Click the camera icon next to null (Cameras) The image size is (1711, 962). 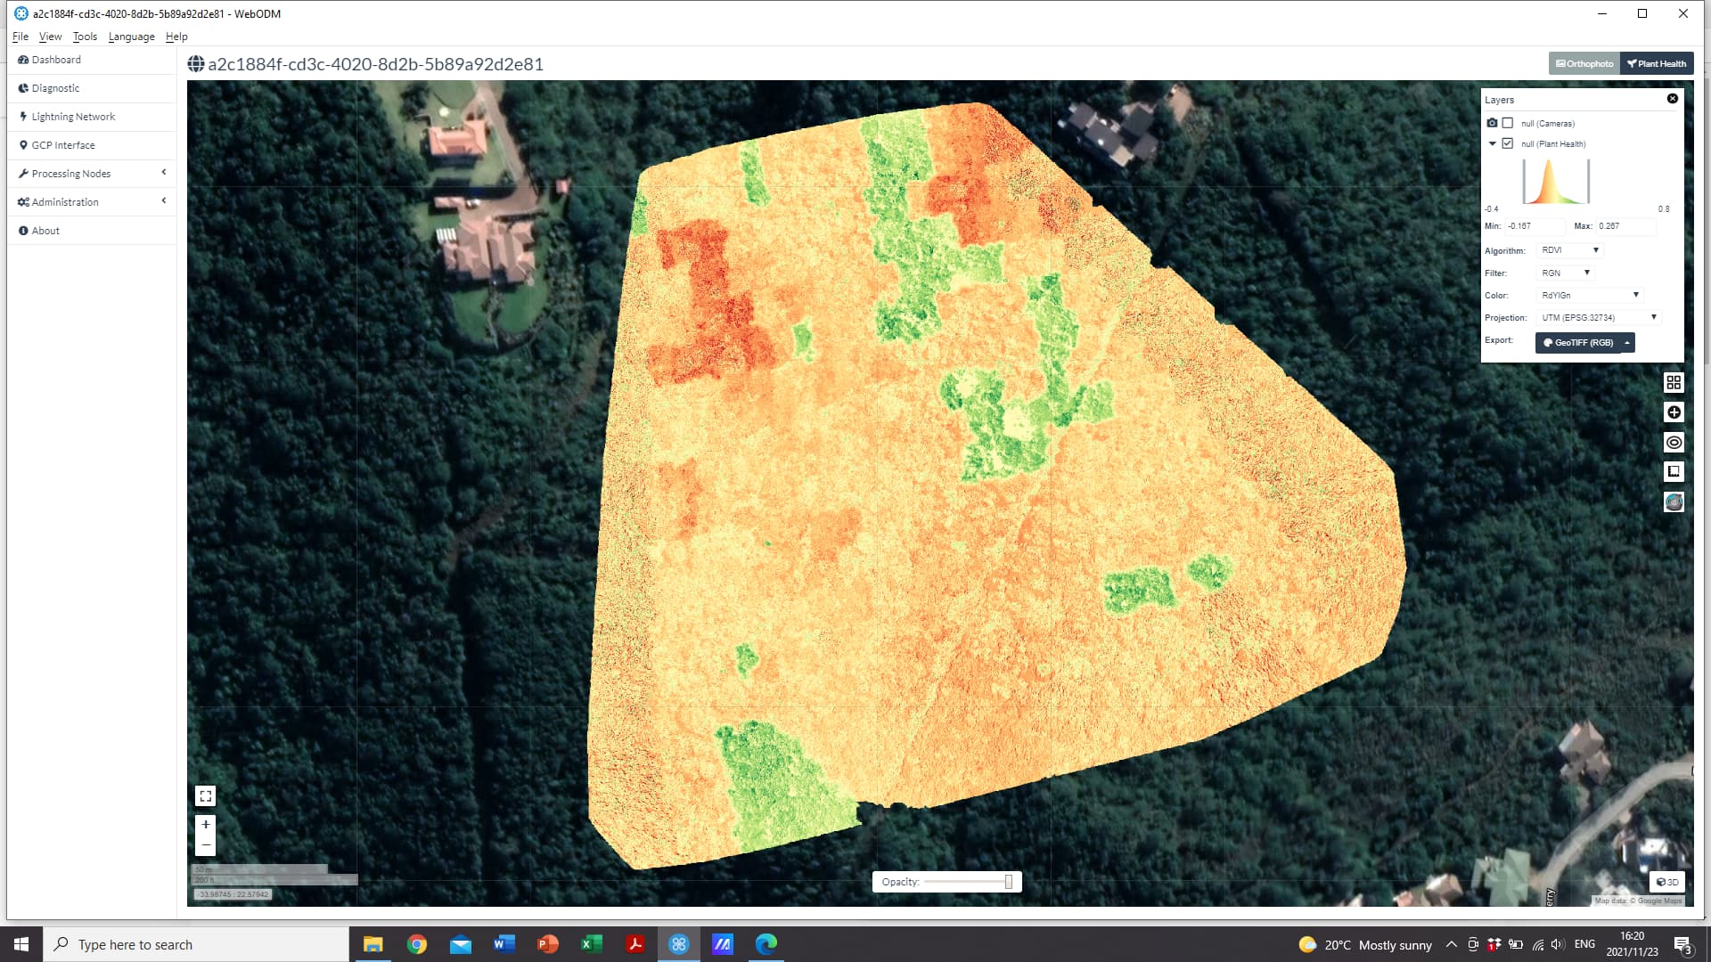point(1492,125)
